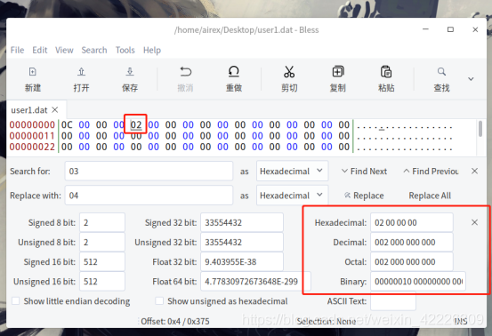Click the Replace button

pos(364,196)
